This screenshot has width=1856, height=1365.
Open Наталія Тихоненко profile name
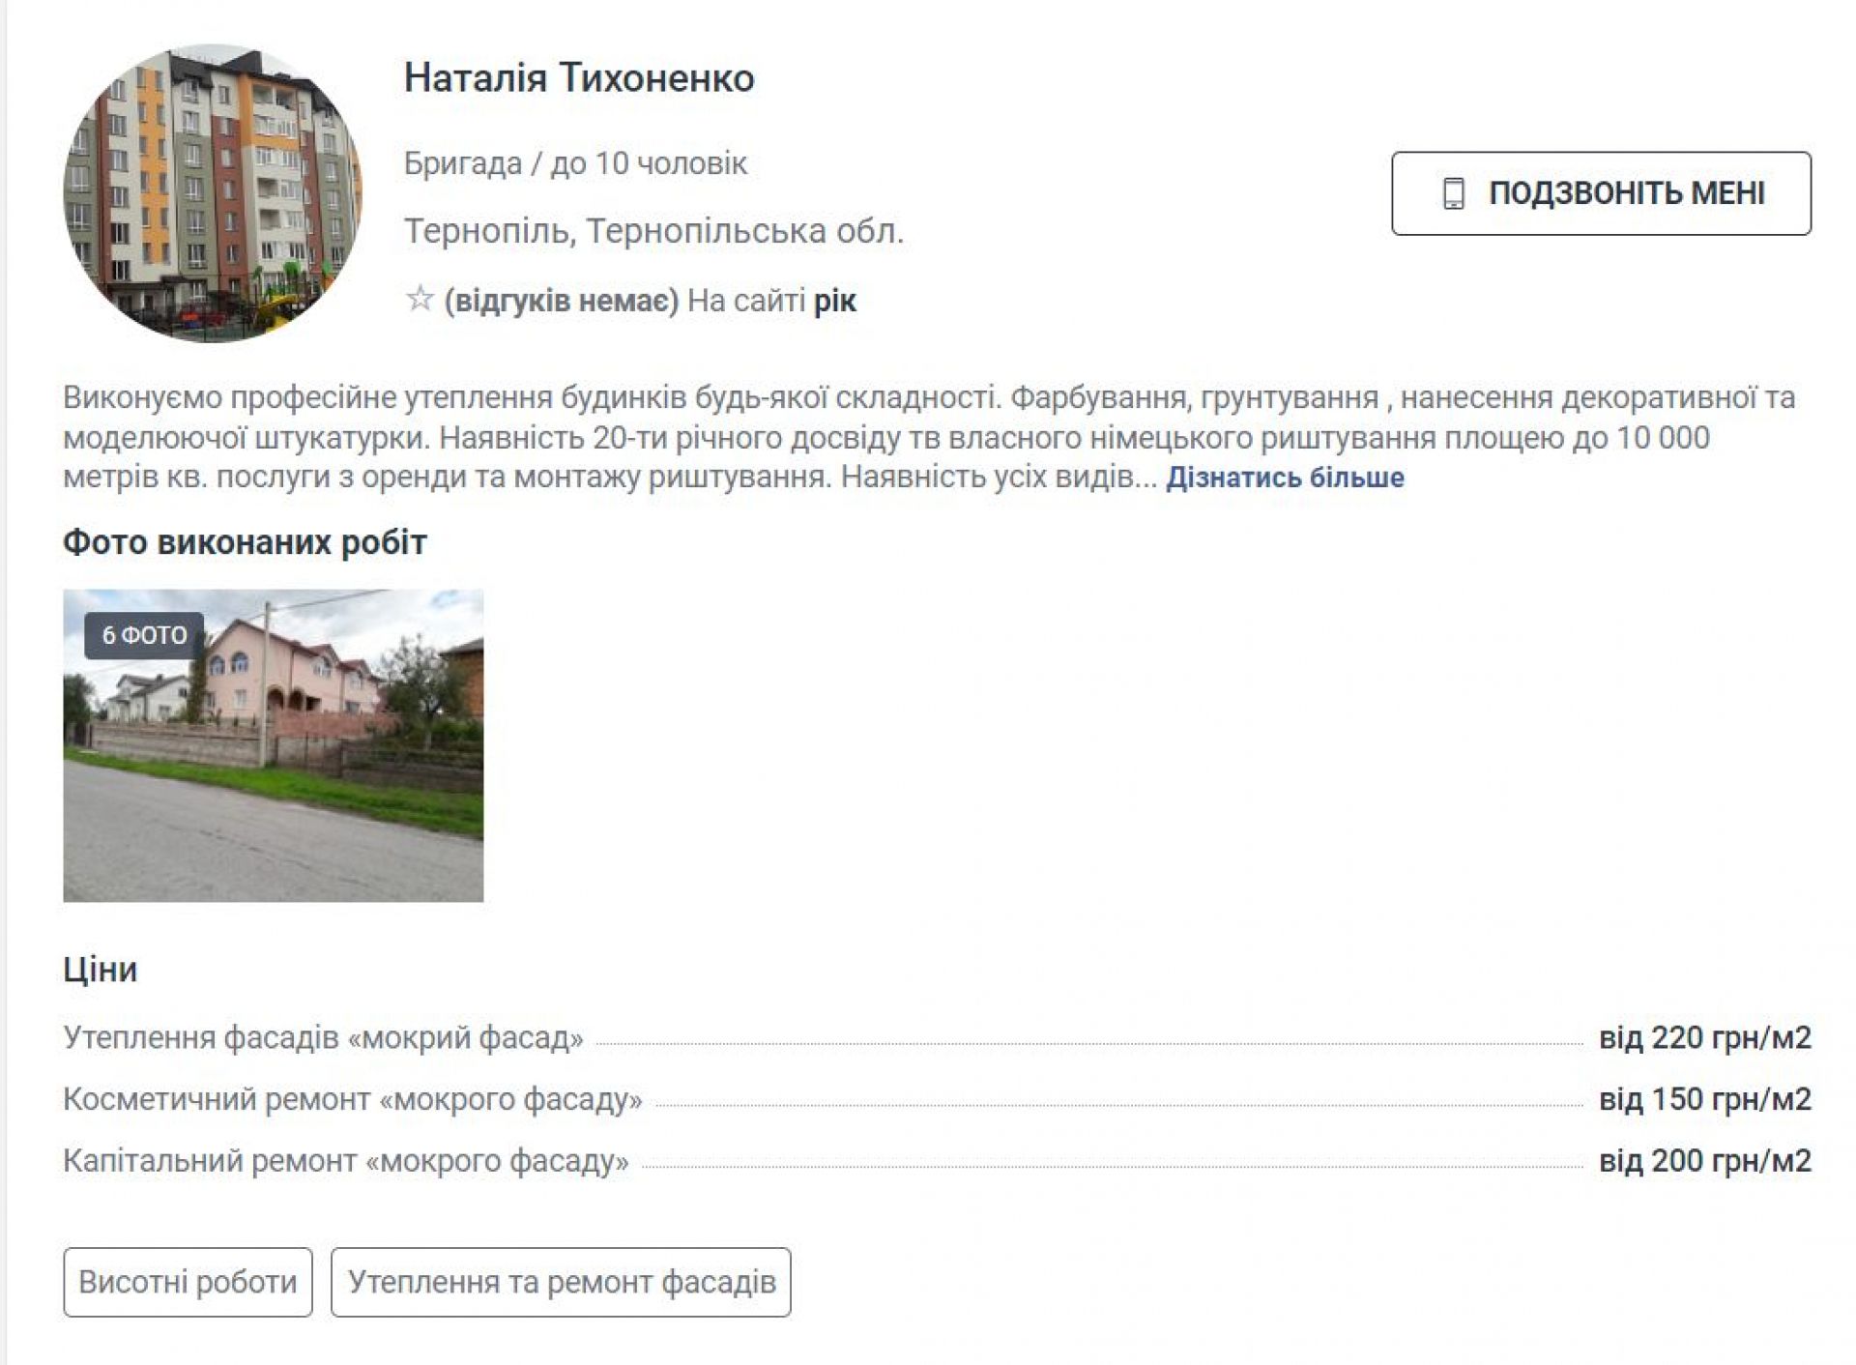pos(578,78)
